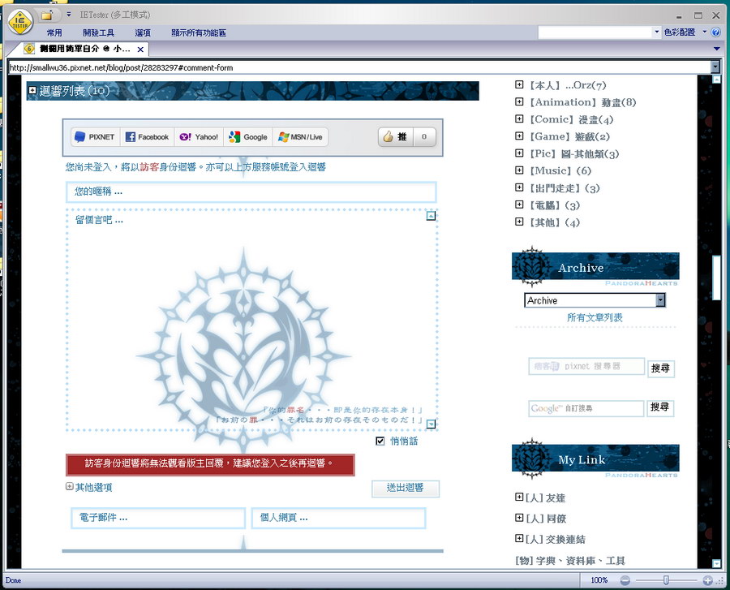Click 搜尋 button beside pixnet search
Screen dimensions: 730x590
(660, 368)
